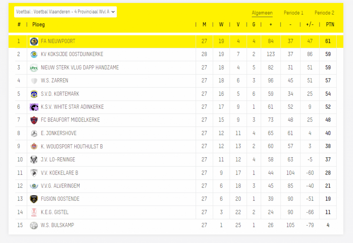Open the E. Jonkershove team link
353x243 pixels.
pos(59,133)
